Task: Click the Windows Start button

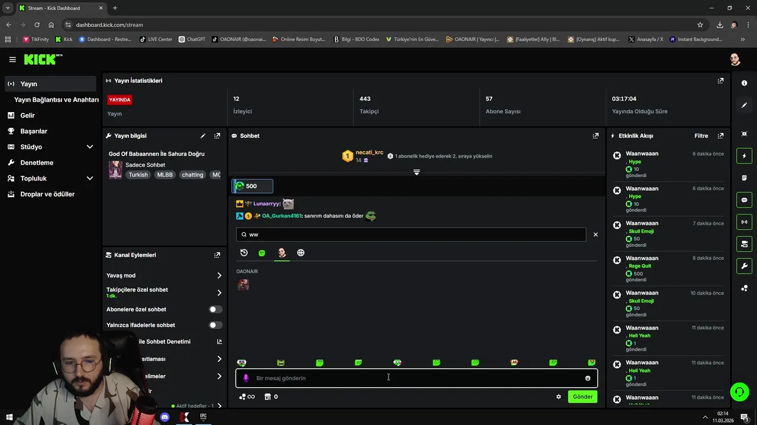Action: tap(9, 417)
